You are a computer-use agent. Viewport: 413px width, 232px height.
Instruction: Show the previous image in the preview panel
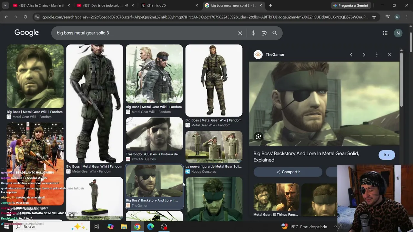pyautogui.click(x=351, y=55)
